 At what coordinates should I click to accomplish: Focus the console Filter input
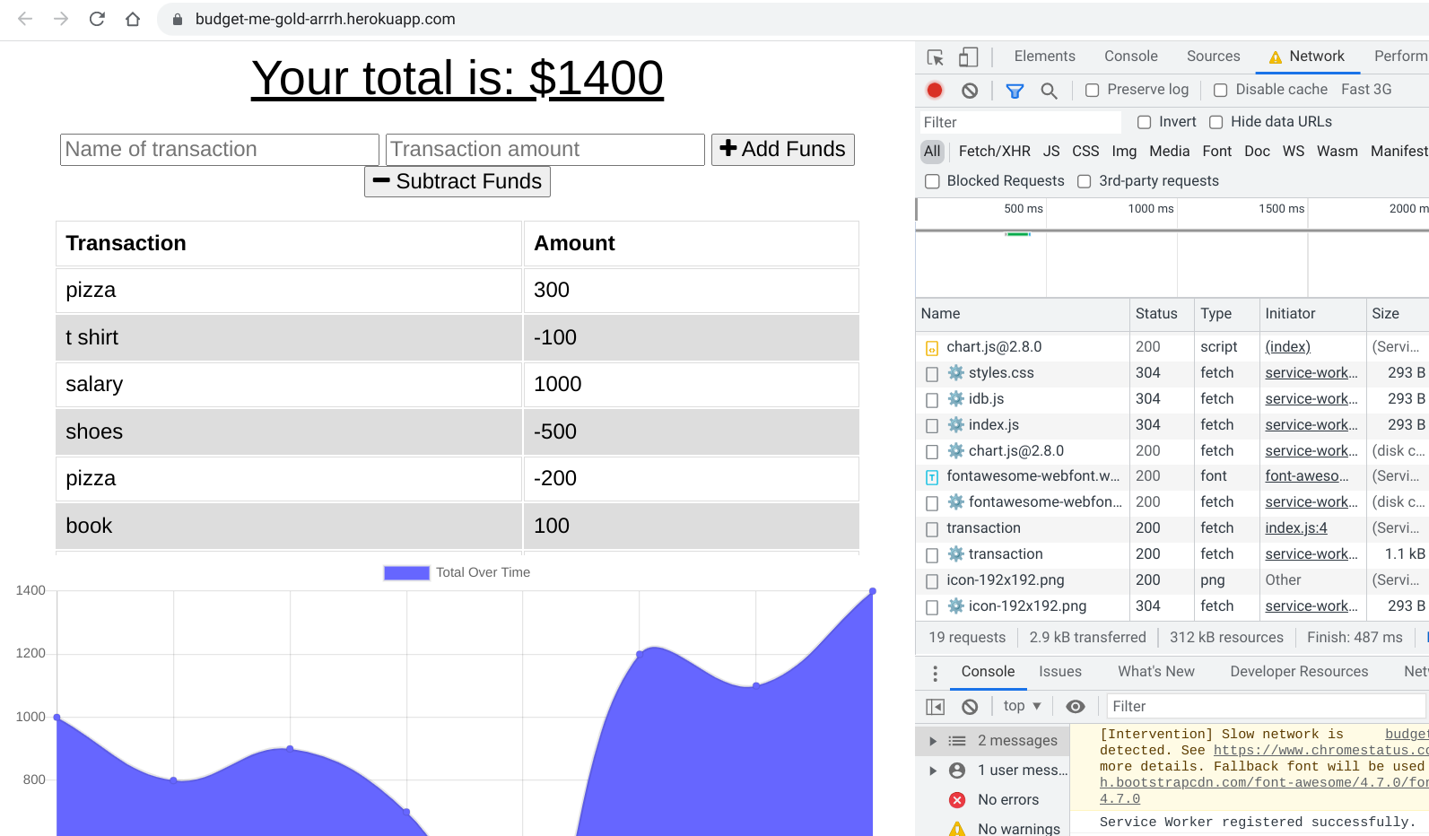1266,707
